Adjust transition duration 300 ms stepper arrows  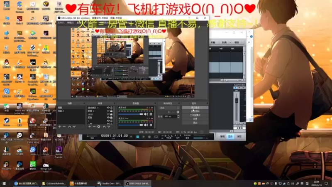click(x=178, y=116)
